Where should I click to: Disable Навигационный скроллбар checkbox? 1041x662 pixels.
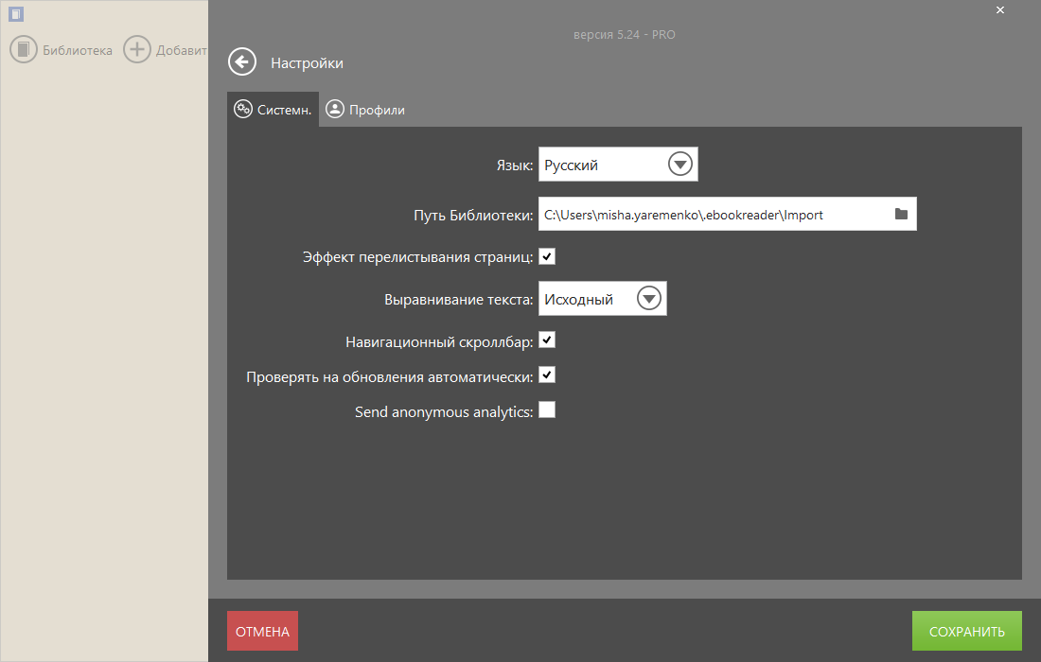(x=547, y=340)
